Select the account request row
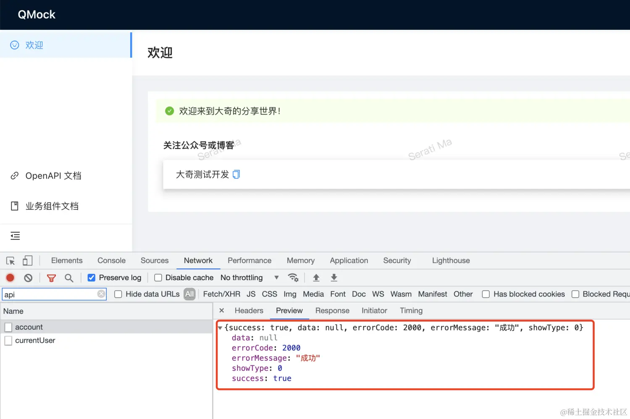 click(x=106, y=327)
